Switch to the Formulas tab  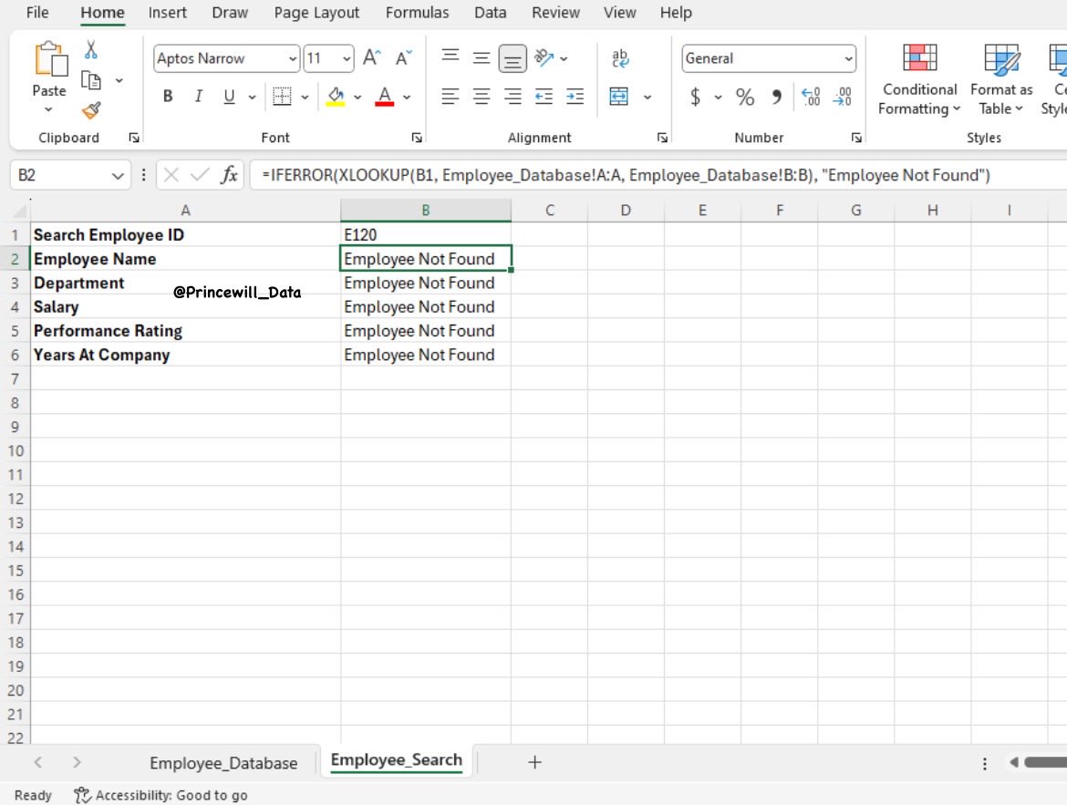click(x=417, y=12)
